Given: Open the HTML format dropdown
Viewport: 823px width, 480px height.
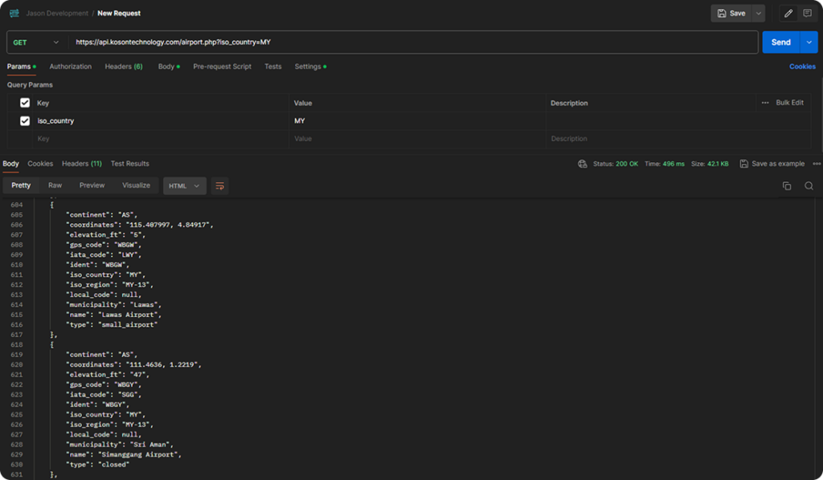Looking at the screenshot, I should [184, 185].
